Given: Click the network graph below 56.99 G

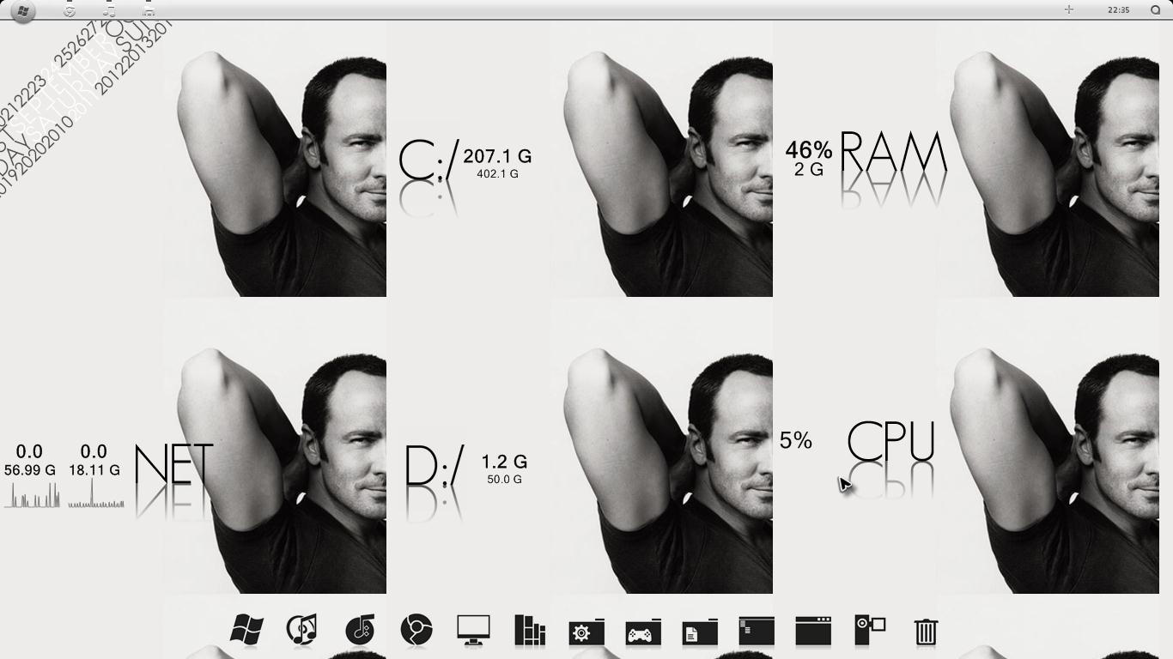Looking at the screenshot, I should click(33, 494).
